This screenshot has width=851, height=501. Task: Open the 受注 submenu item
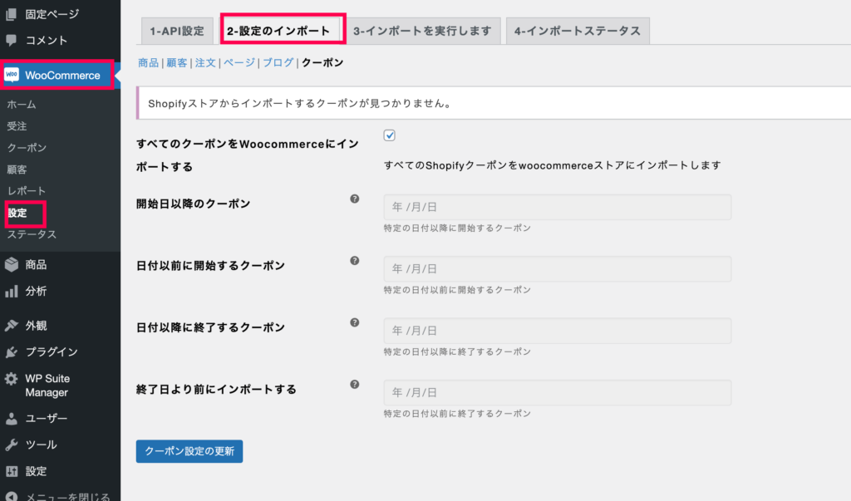click(x=17, y=126)
